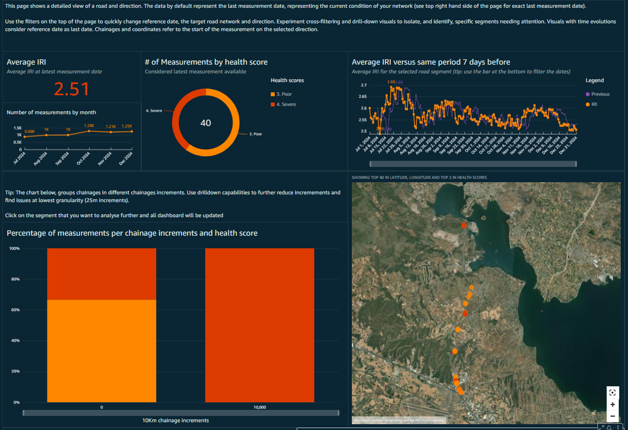Toggle the '4. Severe' health score legend item
This screenshot has width=628, height=430.
285,104
